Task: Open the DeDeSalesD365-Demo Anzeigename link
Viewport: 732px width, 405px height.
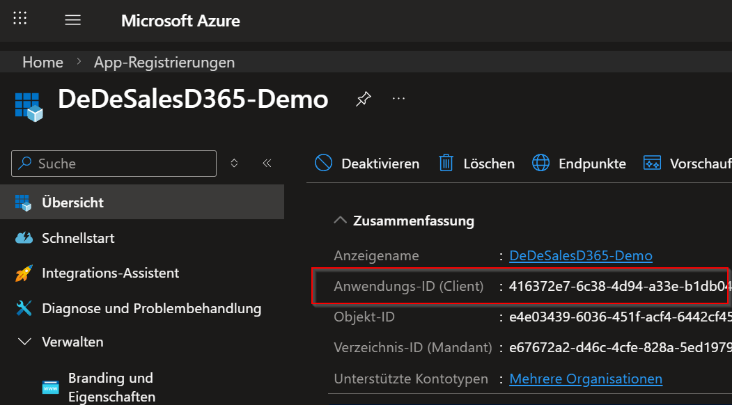Action: point(581,255)
